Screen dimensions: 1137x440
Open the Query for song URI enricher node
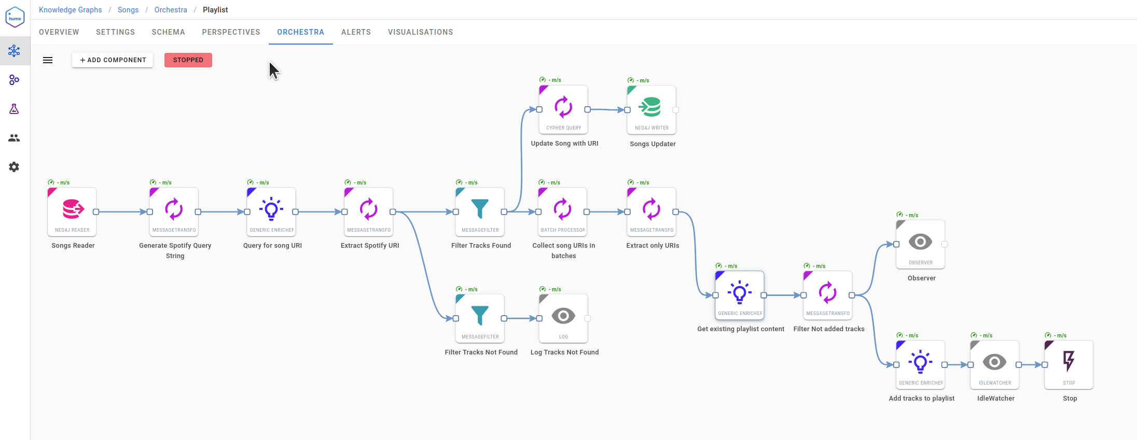pyautogui.click(x=271, y=211)
